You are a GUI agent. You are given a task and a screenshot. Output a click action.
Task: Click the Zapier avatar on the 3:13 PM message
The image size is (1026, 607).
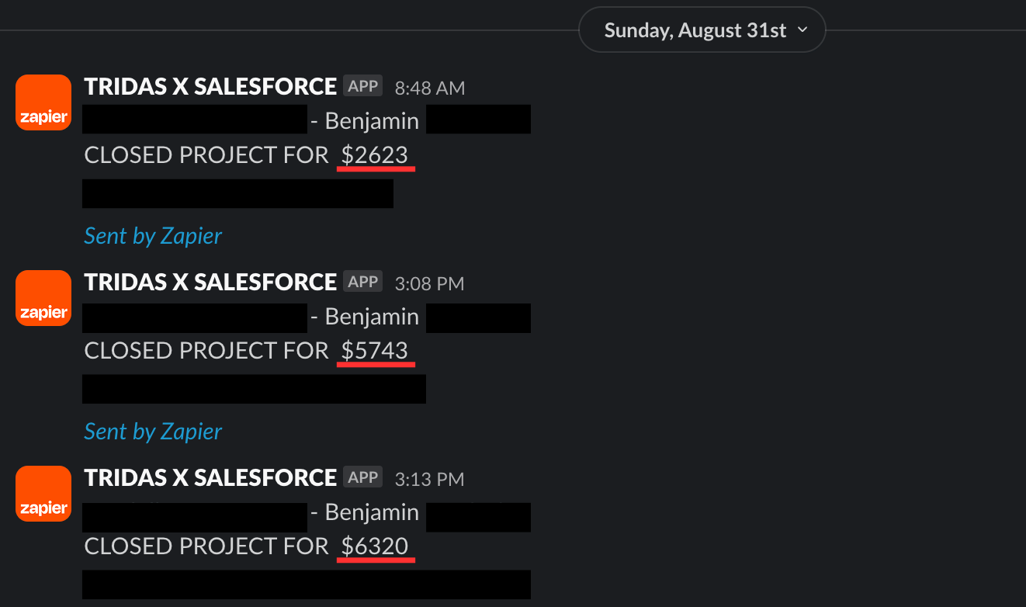pyautogui.click(x=43, y=494)
